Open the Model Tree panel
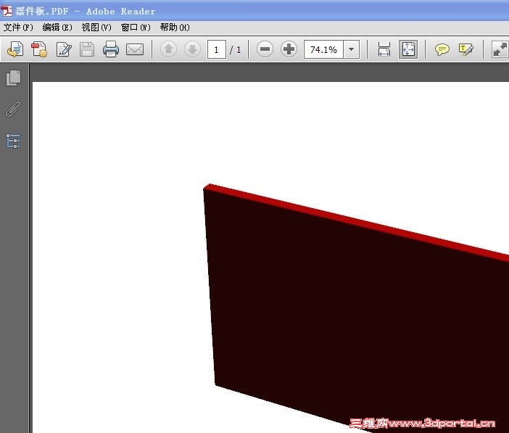509x433 pixels. click(13, 141)
